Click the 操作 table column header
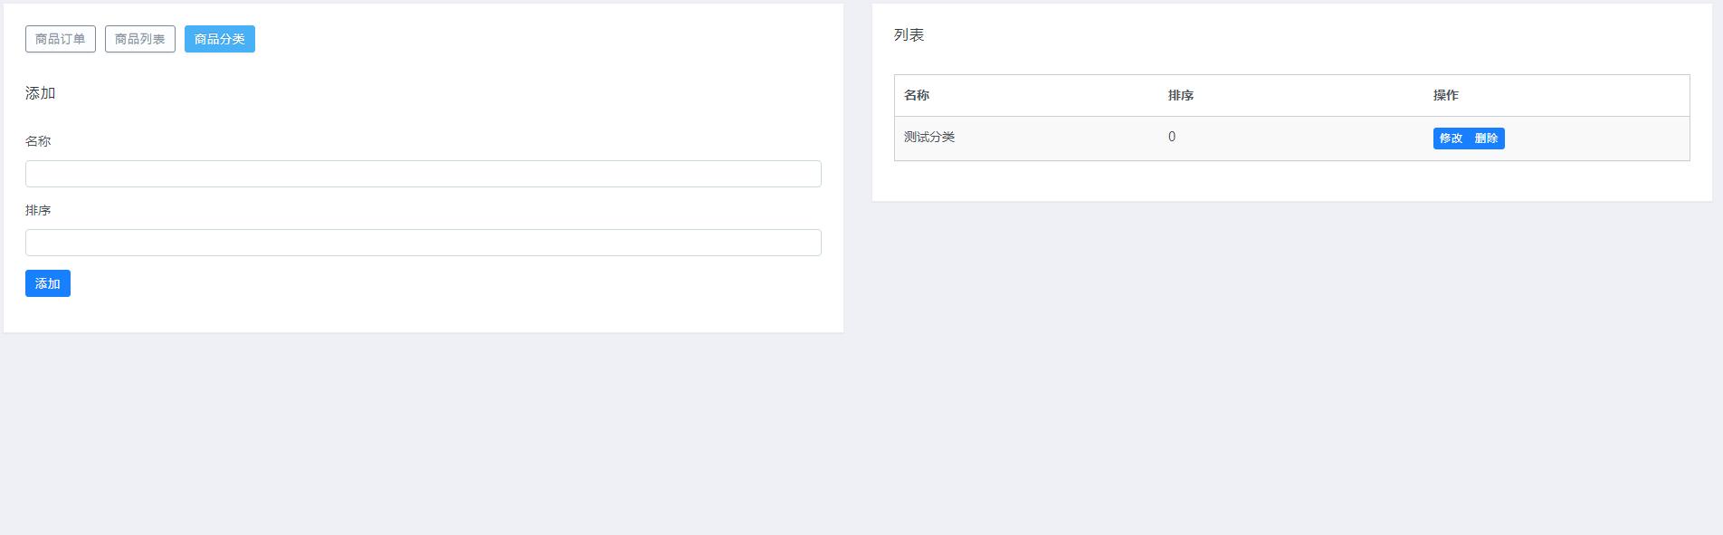The image size is (1723, 535). click(x=1446, y=95)
